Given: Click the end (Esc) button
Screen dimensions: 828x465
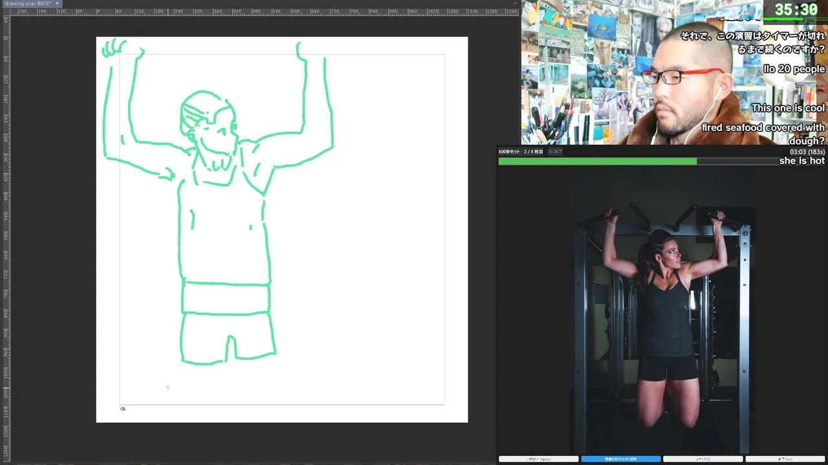Looking at the screenshot, I should tap(785, 459).
